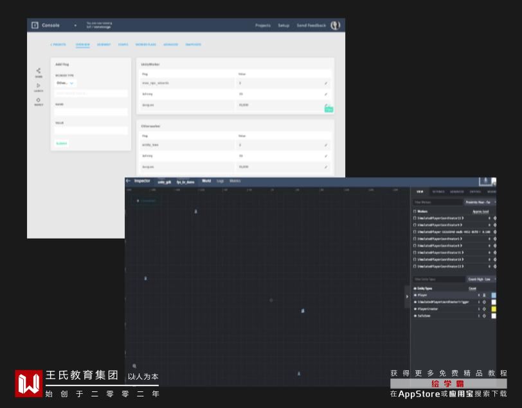Click the Player light-blue color swatch
Image resolution: width=522 pixels, height=408 pixels.
click(494, 295)
